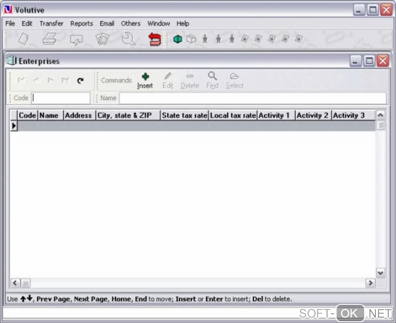
Task: Close the Enterprises child window
Action: pyautogui.click(x=383, y=61)
